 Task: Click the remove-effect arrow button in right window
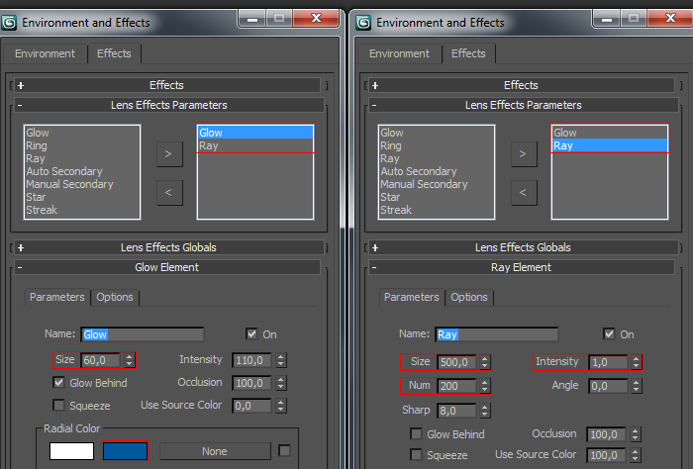point(524,193)
